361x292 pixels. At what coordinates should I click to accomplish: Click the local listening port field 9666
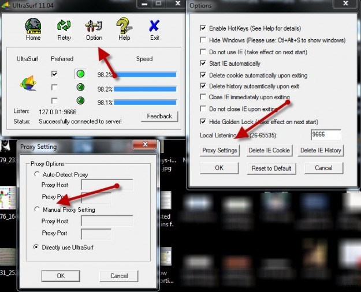[x=326, y=135]
